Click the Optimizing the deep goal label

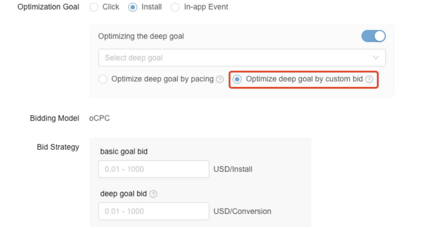141,36
